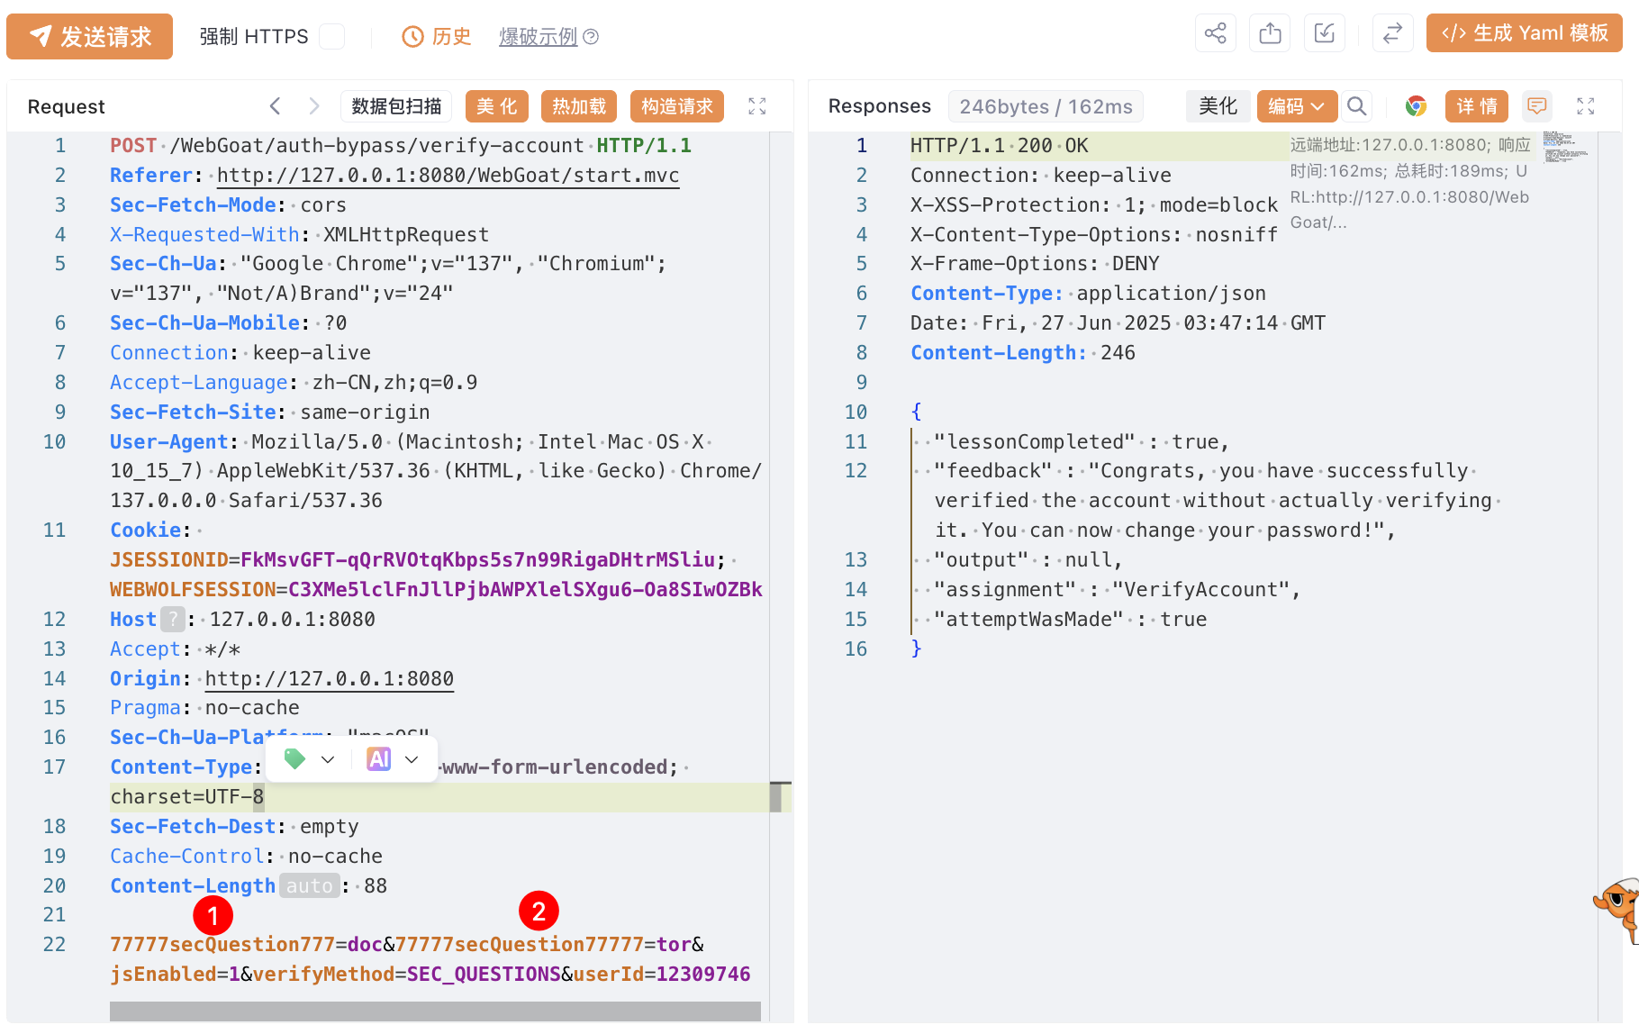Click 生成 Yaml 模板 button
The width and height of the screenshot is (1639, 1034).
point(1524,33)
